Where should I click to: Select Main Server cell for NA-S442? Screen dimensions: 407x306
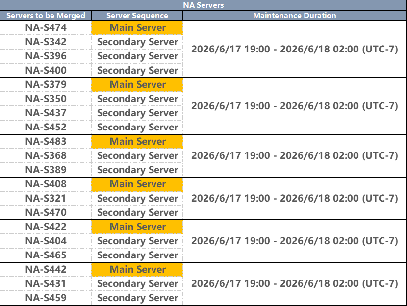pos(137,269)
